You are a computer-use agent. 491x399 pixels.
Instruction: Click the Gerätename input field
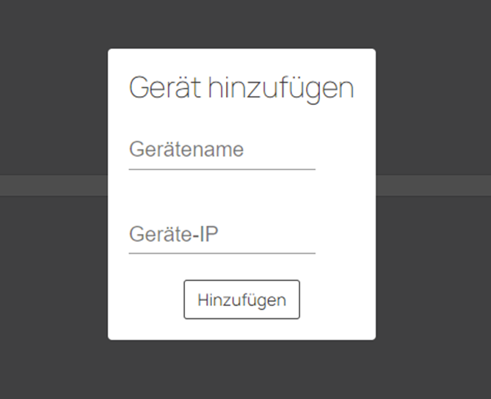pos(222,150)
